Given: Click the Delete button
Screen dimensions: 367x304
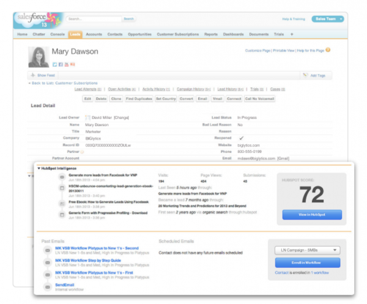Looking at the screenshot, I should (101, 98).
